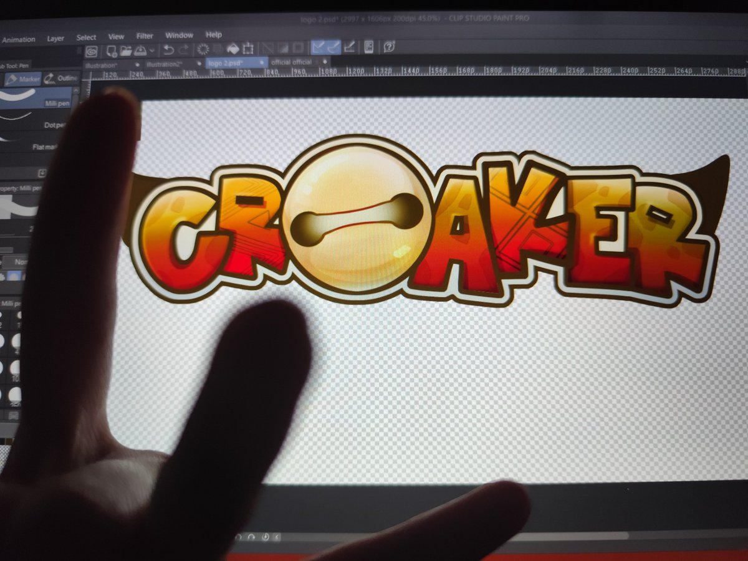Click the Scale/Rotate transform icon

click(248, 49)
